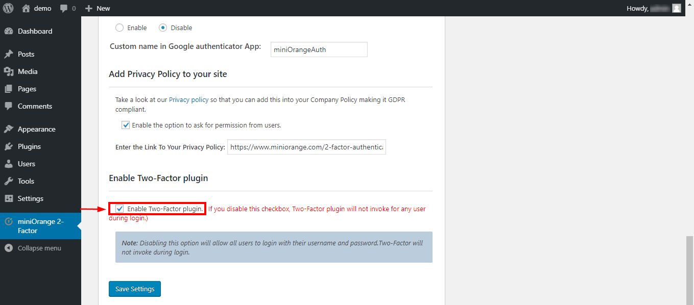Click the Pages icon in sidebar
Viewport: 694px width, 305px height.
click(x=9, y=89)
